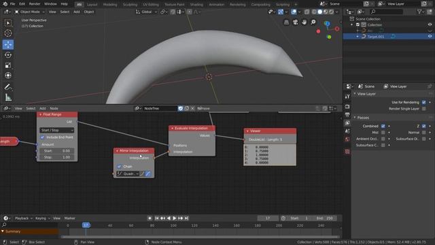Screen dimensions: 435x245
Task: Open the Object Mode dropdown
Action: (31, 12)
